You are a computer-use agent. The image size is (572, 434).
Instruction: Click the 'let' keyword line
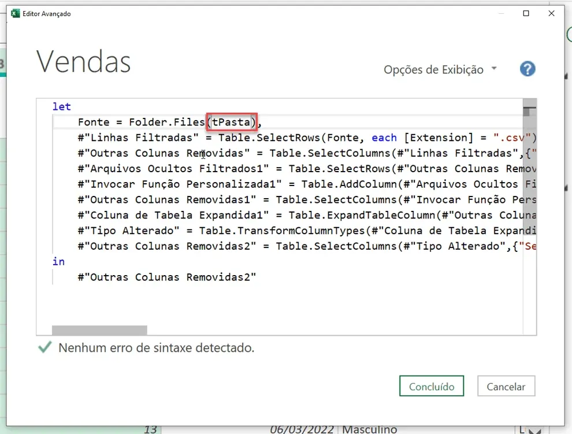tap(62, 106)
